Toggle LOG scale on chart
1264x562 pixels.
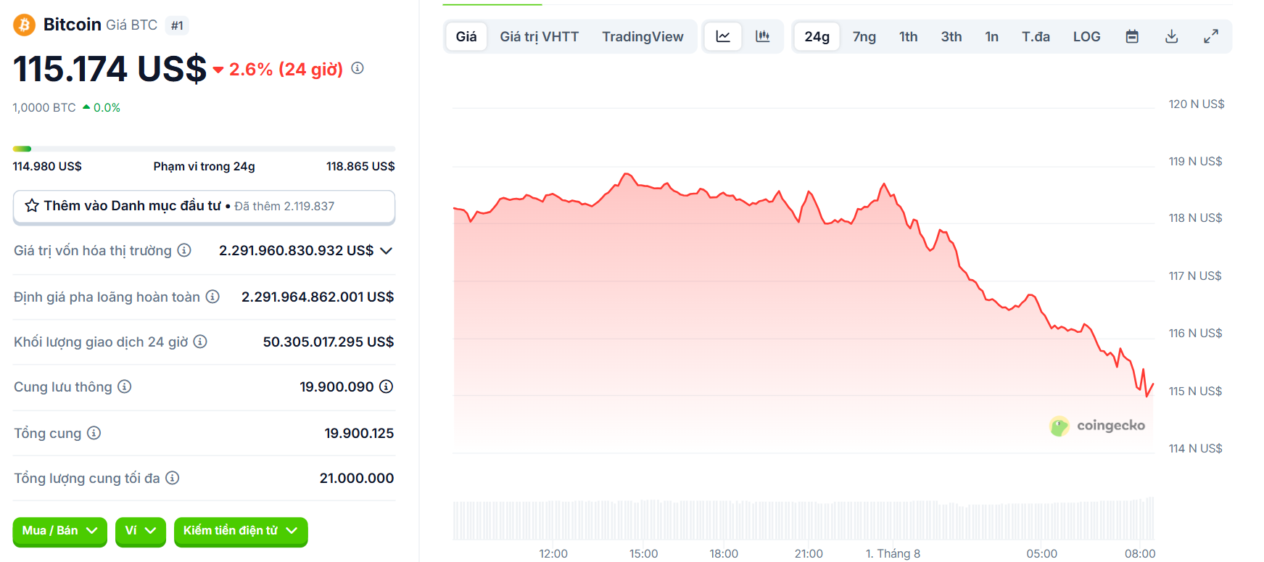[1087, 36]
